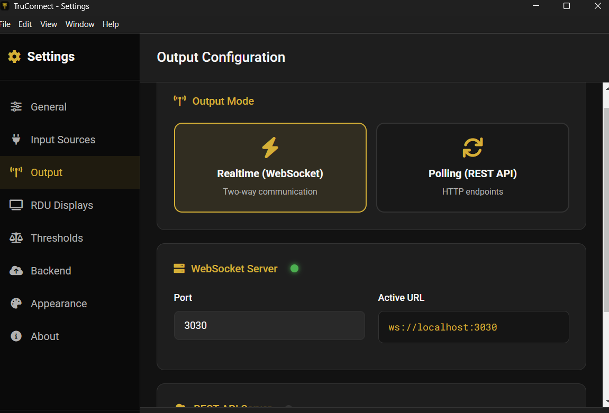Click the Appearance palette icon
This screenshot has height=413, width=609.
16,303
